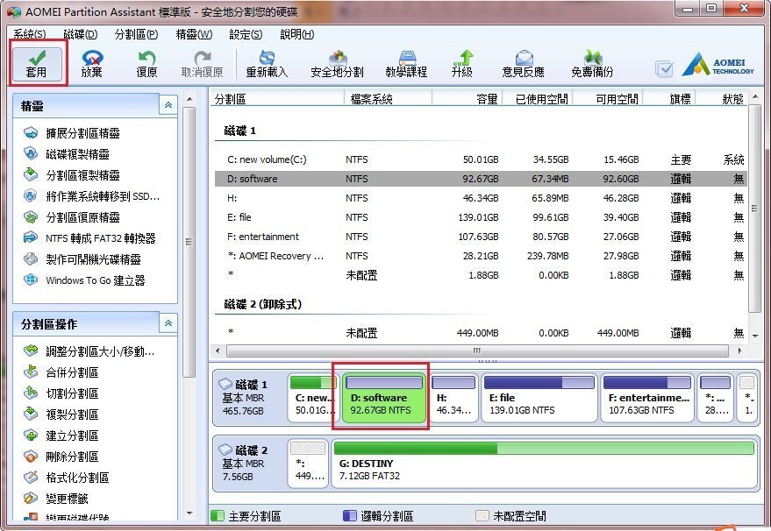Click partition list vertical scrollbar down arrow
Screen dimensions: 771x531
pos(755,336)
